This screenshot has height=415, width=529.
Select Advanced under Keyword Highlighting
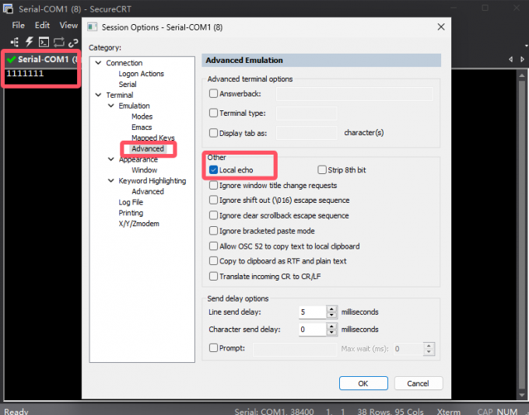point(148,191)
